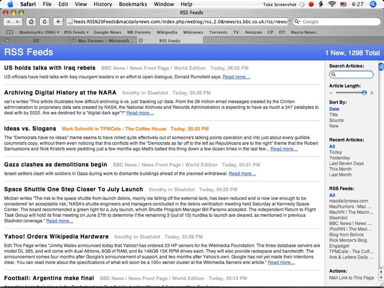
Task: Close the Mac Forums tab
Action: [x=73, y=41]
